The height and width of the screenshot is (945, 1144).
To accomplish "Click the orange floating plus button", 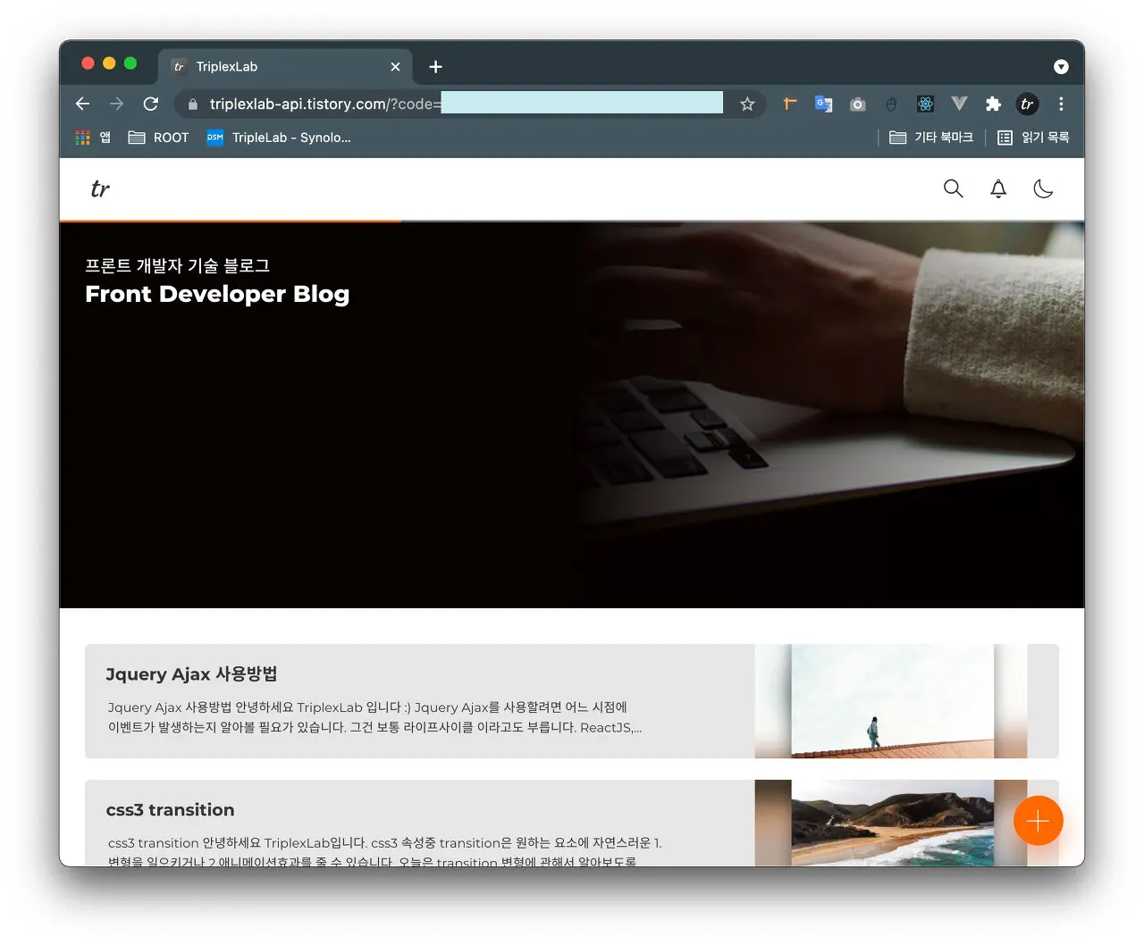I will click(1038, 820).
